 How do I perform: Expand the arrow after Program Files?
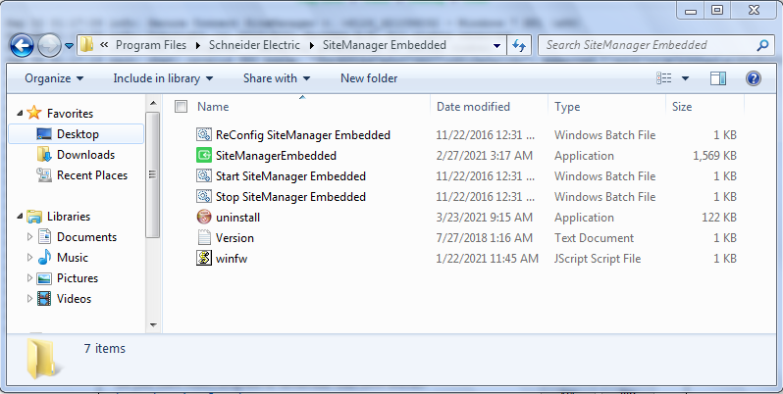coord(198,45)
